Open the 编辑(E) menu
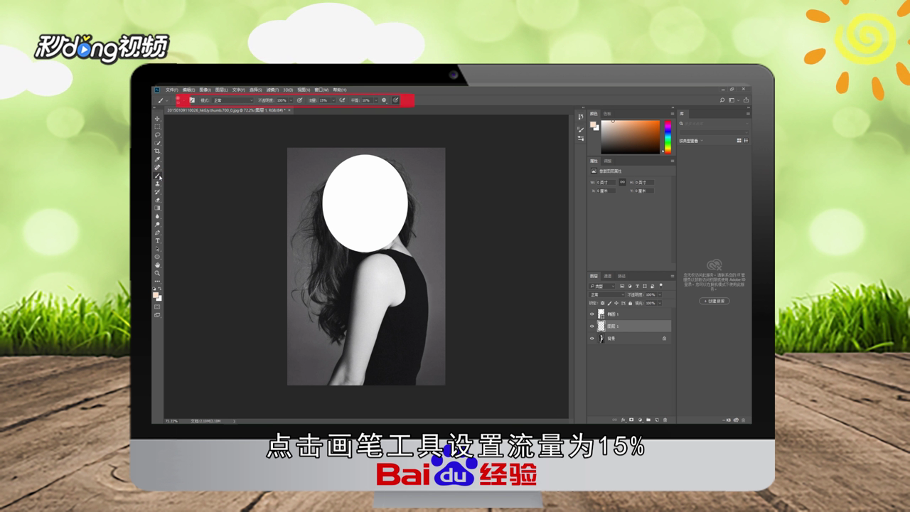The height and width of the screenshot is (512, 910). click(188, 90)
